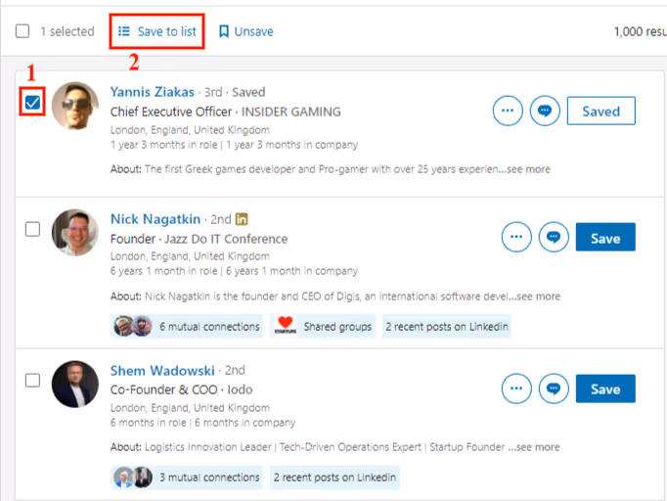The image size is (667, 501).
Task: Click the '3 mutual connections' chip
Action: point(187,478)
